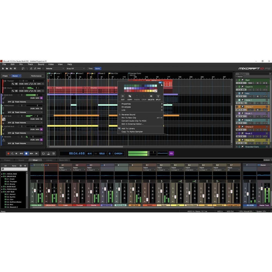Flip the blue toggle atop the context menu
This screenshot has width=272, height=272.
click(x=160, y=82)
